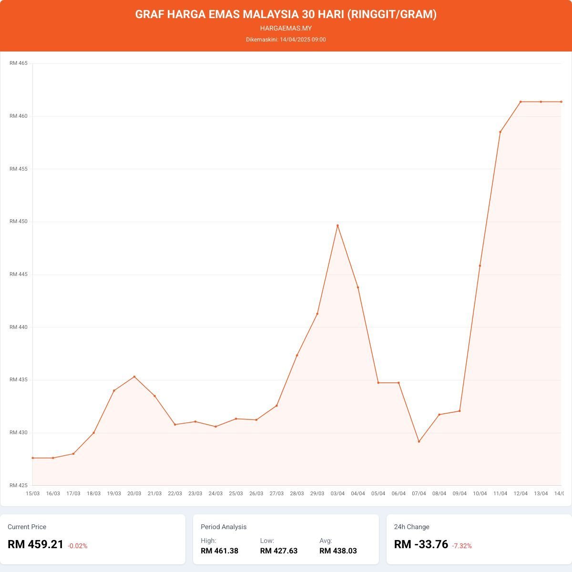Click the Current Price value RM 459.21

pos(36,544)
